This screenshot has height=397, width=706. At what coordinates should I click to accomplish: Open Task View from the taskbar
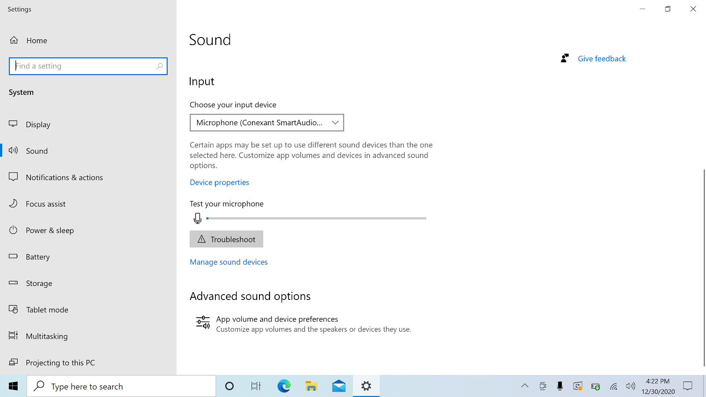coord(256,386)
